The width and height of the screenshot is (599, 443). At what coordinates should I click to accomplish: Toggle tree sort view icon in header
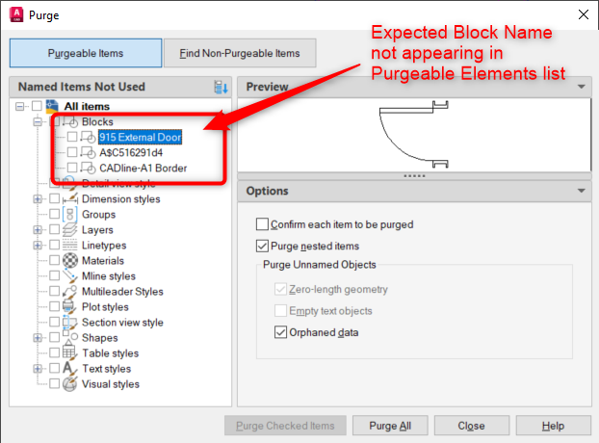[x=220, y=87]
